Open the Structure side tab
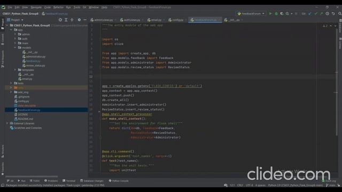The width and height of the screenshot is (342, 192). click(2, 151)
